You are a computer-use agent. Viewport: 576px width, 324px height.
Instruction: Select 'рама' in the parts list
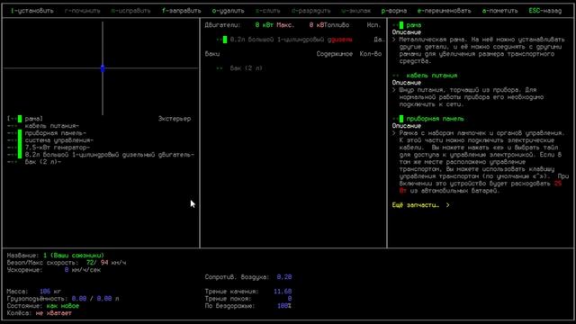pos(34,119)
